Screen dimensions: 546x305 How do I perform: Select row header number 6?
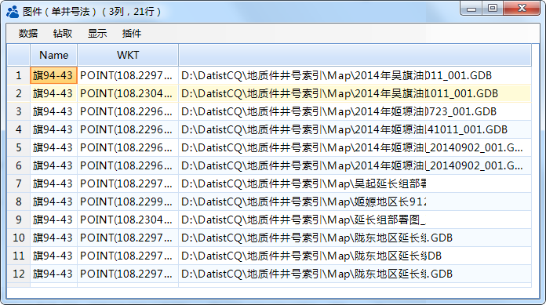click(x=19, y=165)
